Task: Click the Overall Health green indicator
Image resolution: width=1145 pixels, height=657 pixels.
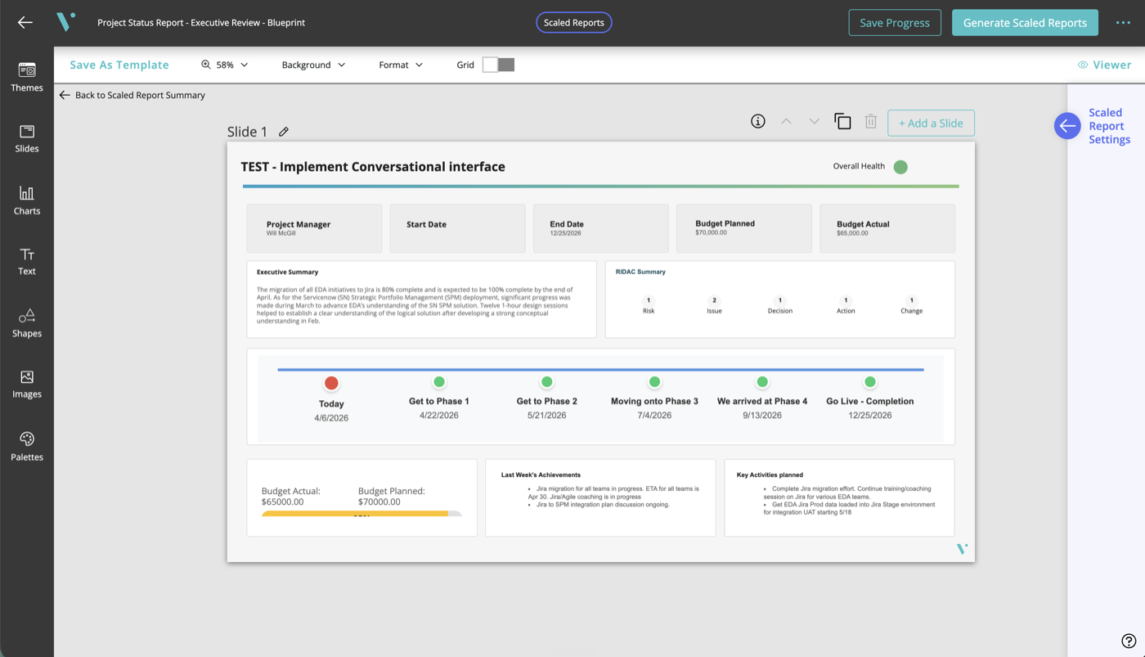Action: pos(900,167)
